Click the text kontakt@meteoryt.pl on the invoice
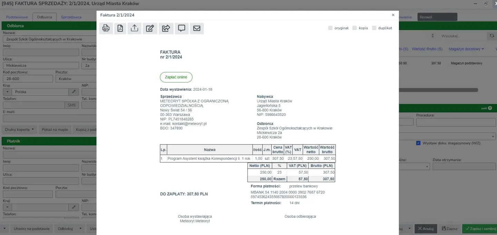497x235 pixels. pos(189,124)
